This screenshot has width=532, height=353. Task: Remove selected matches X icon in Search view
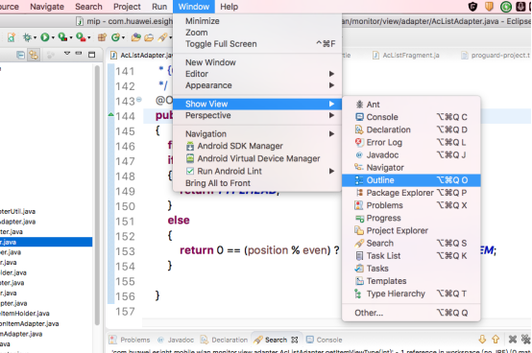pyautogui.click(x=513, y=340)
